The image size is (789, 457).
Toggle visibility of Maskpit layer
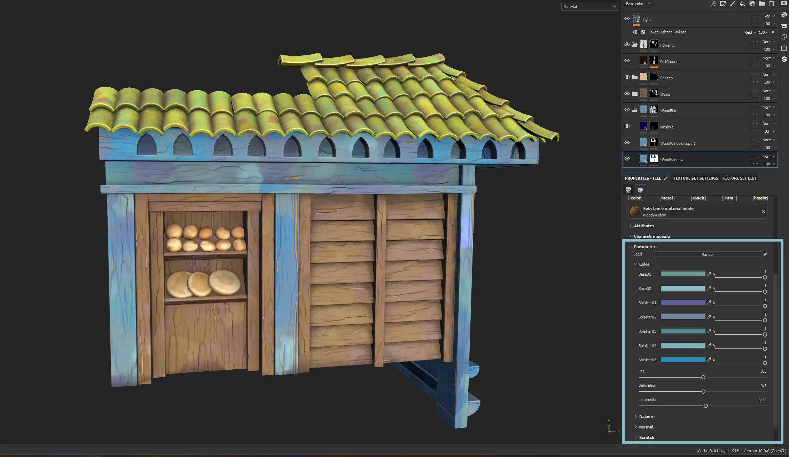627,126
